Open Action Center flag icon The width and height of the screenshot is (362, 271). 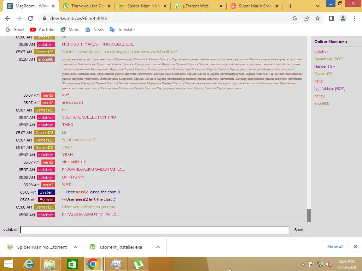tap(311, 264)
